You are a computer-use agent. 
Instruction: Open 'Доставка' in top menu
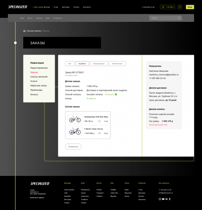point(66,7)
